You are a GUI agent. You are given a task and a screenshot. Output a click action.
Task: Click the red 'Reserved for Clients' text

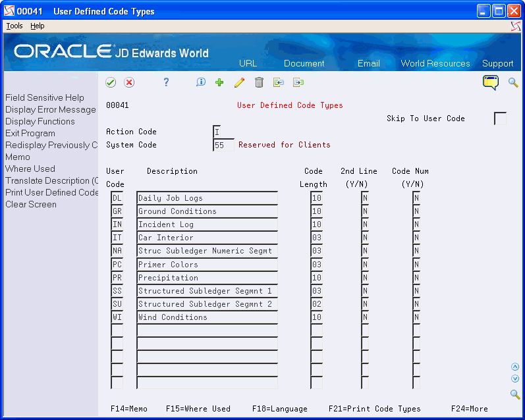point(285,145)
